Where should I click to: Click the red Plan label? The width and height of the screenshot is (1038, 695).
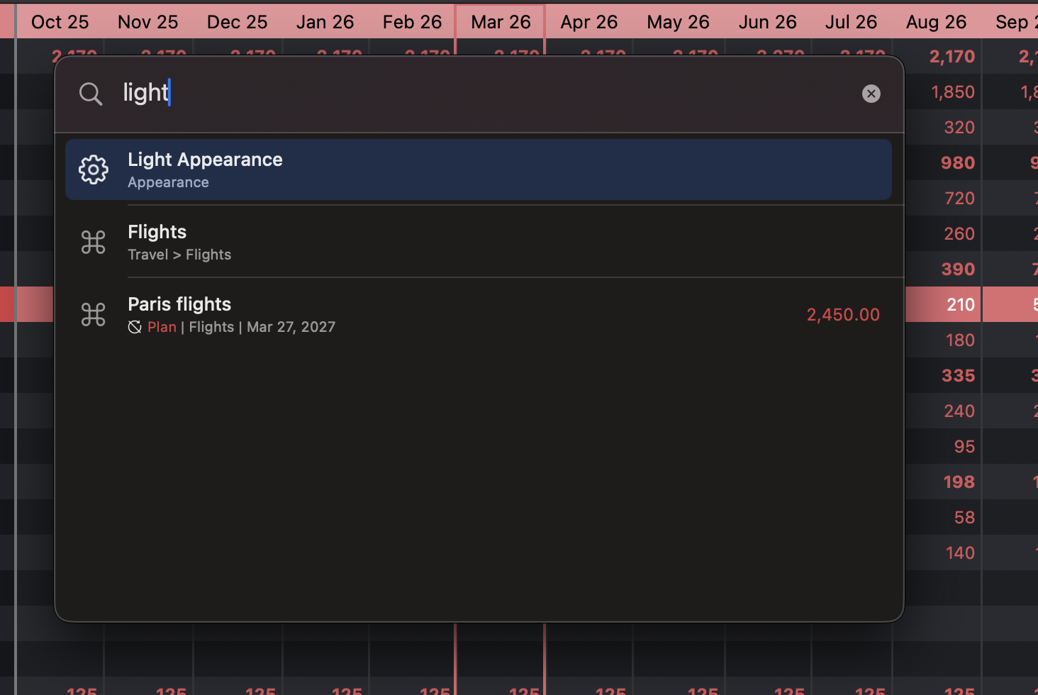[x=162, y=327]
